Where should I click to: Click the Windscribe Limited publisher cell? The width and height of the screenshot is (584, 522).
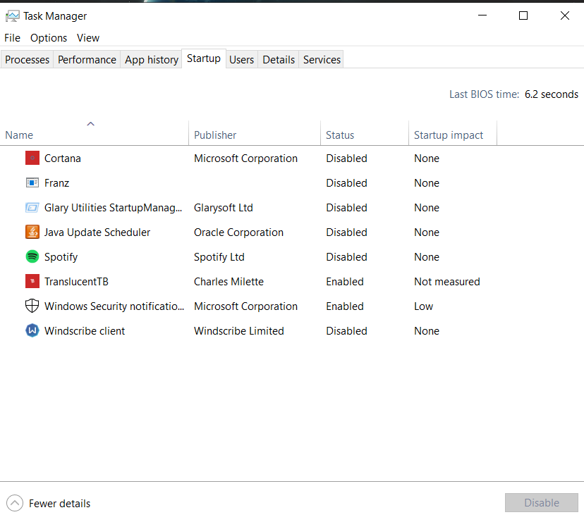click(238, 331)
